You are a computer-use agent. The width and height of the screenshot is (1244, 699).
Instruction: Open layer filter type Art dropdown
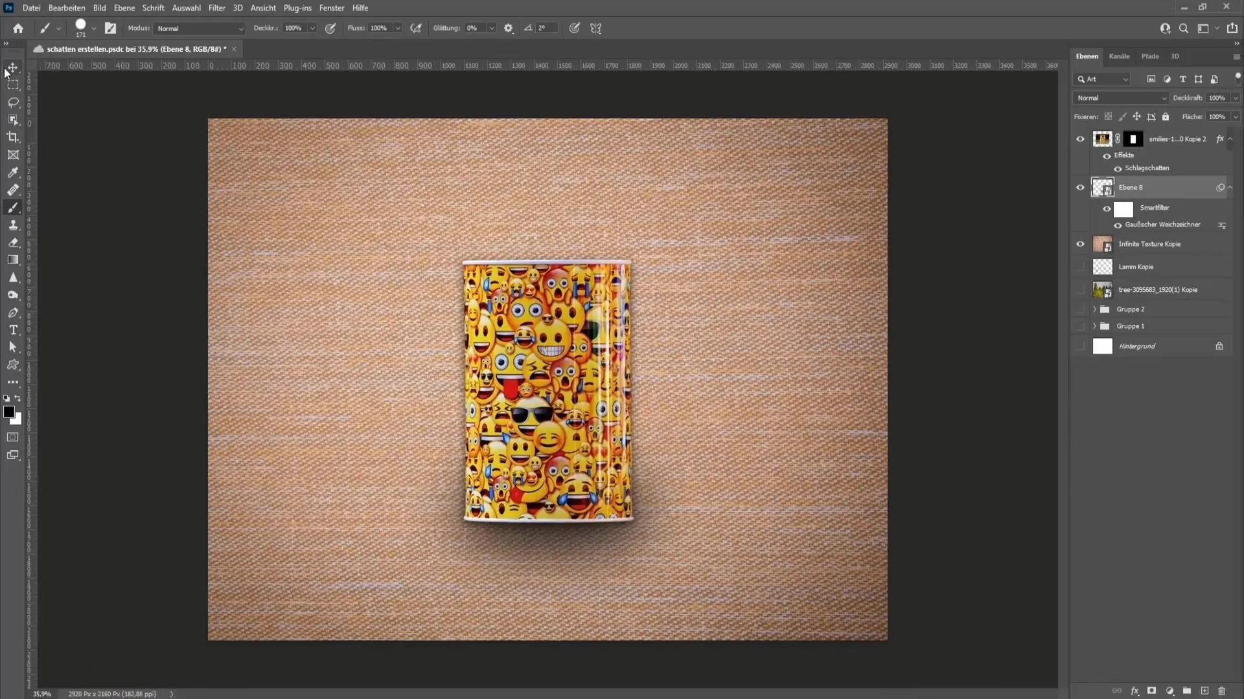pos(1102,79)
